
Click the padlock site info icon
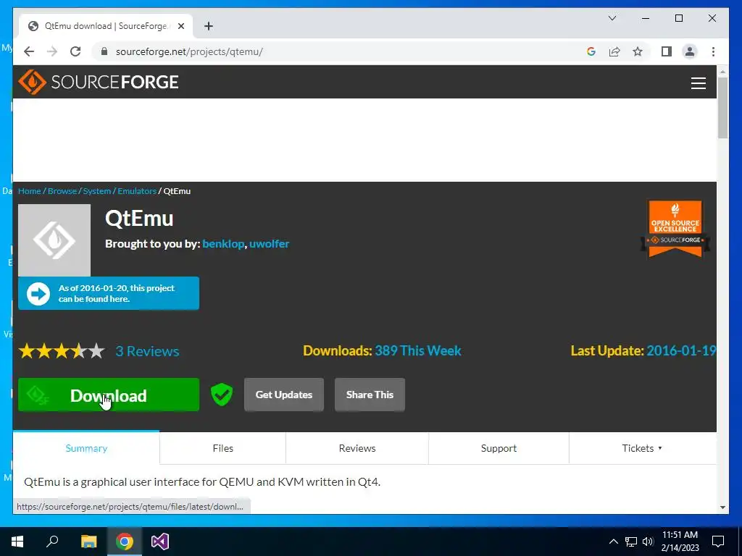point(104,51)
